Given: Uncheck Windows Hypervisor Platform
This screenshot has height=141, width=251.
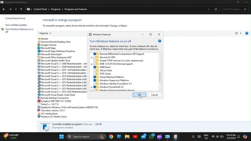Looking at the screenshot, I should 95,80.
